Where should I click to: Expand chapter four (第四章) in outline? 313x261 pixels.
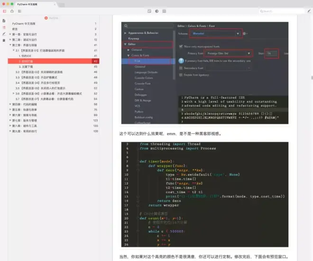coord(10,104)
